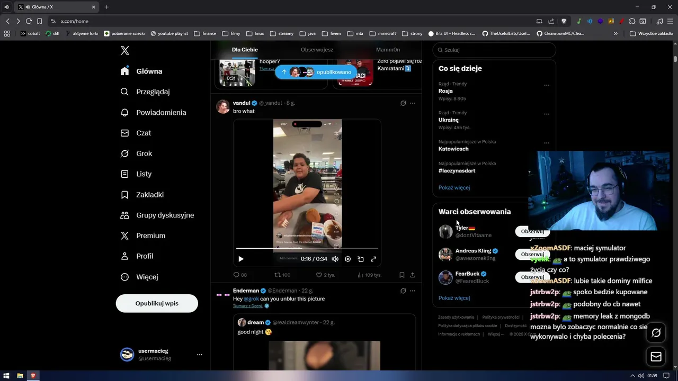The image size is (678, 381).
Task: Open Czat messages in sidebar
Action: 136,133
